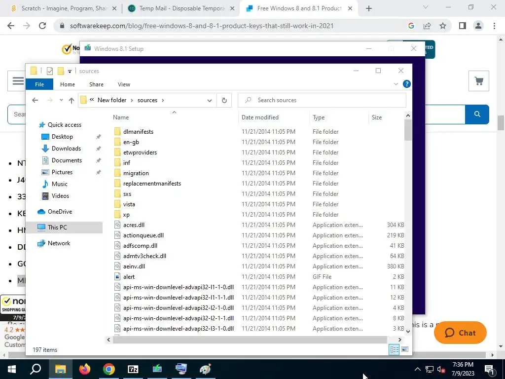The image size is (505, 379).
Task: Expand Explorer ribbon with chevron
Action: (x=396, y=84)
